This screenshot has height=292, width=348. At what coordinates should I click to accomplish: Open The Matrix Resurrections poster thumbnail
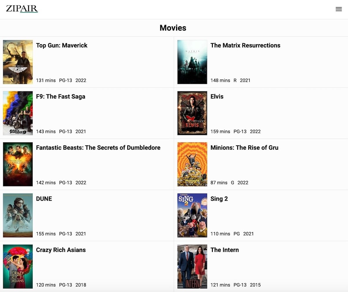(192, 62)
